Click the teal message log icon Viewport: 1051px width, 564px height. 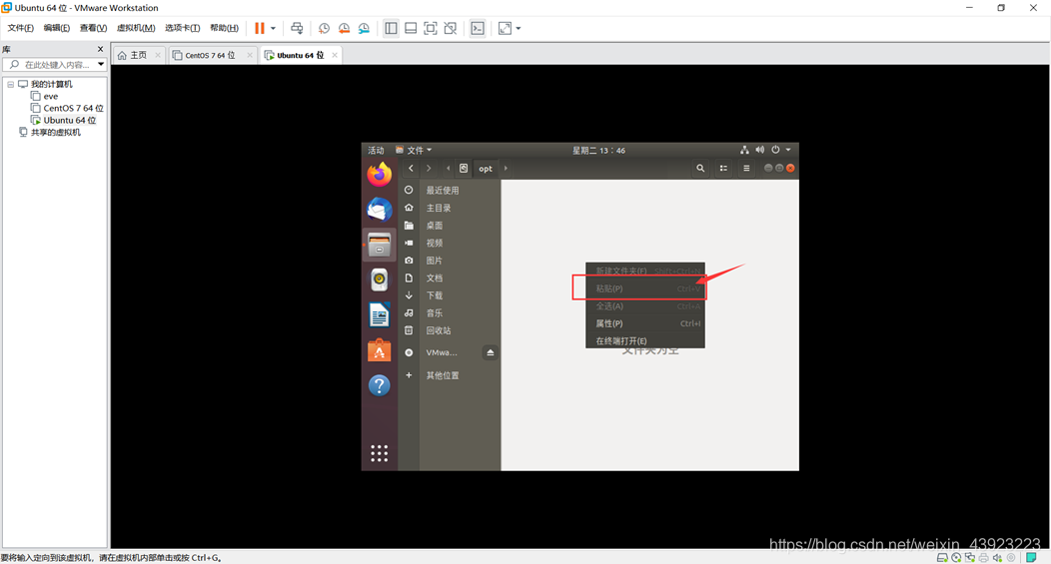point(1032,557)
